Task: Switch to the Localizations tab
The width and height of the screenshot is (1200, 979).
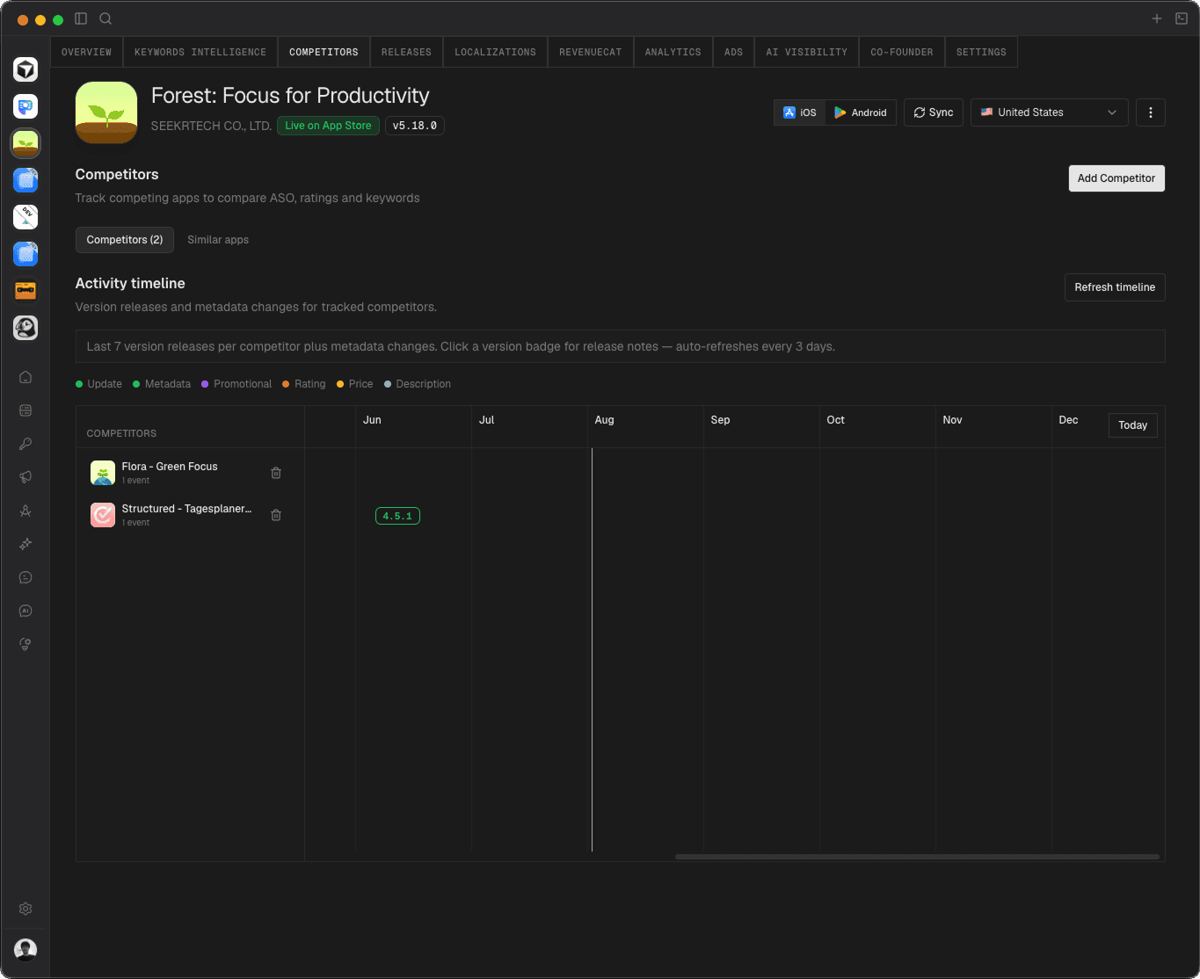Action: 495,52
